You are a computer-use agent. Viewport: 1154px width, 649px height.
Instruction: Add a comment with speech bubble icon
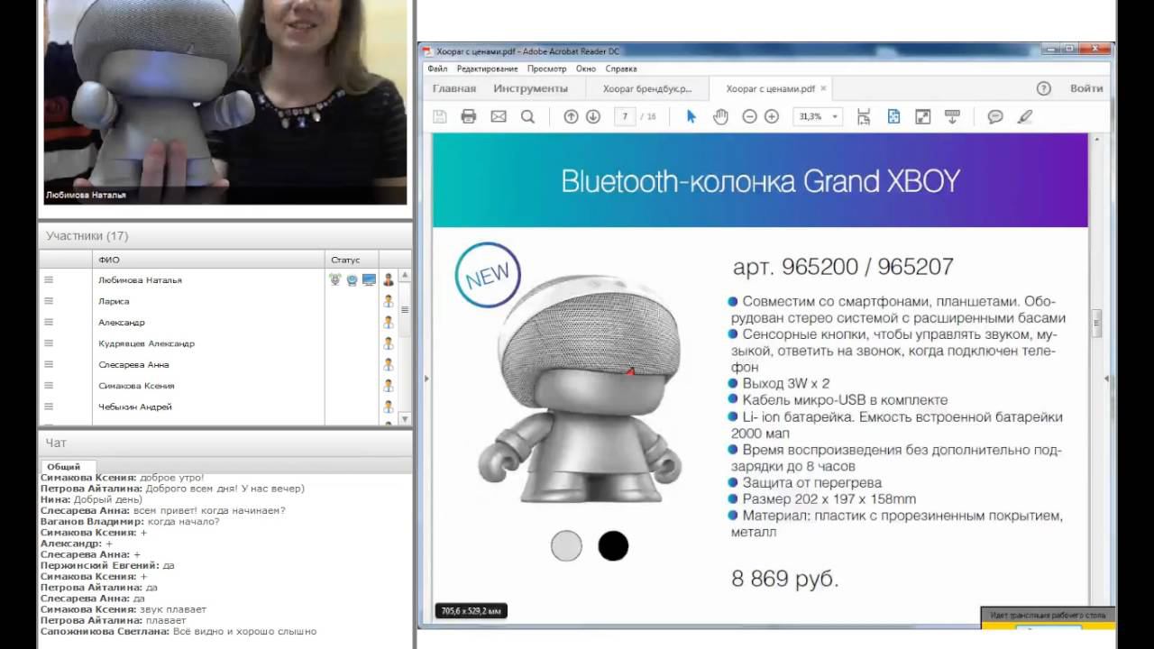tap(995, 116)
